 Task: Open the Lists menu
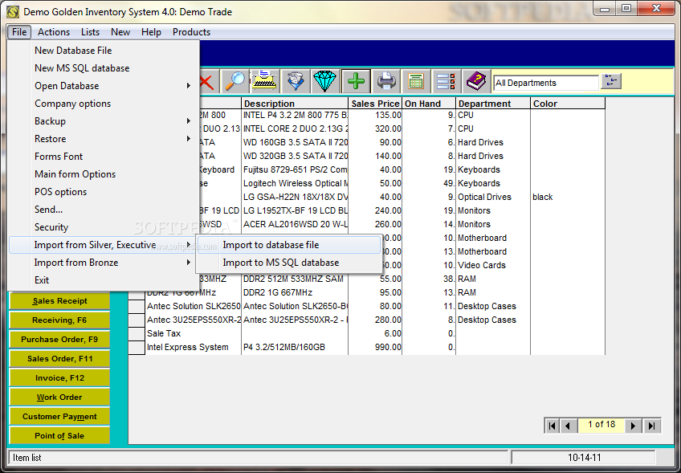[x=90, y=32]
